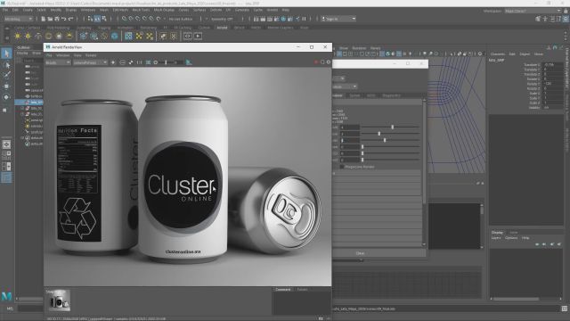Toggle Select by component type mode

[x=104, y=19]
